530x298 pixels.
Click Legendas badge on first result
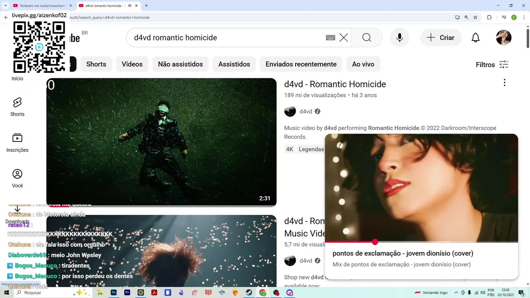(311, 149)
